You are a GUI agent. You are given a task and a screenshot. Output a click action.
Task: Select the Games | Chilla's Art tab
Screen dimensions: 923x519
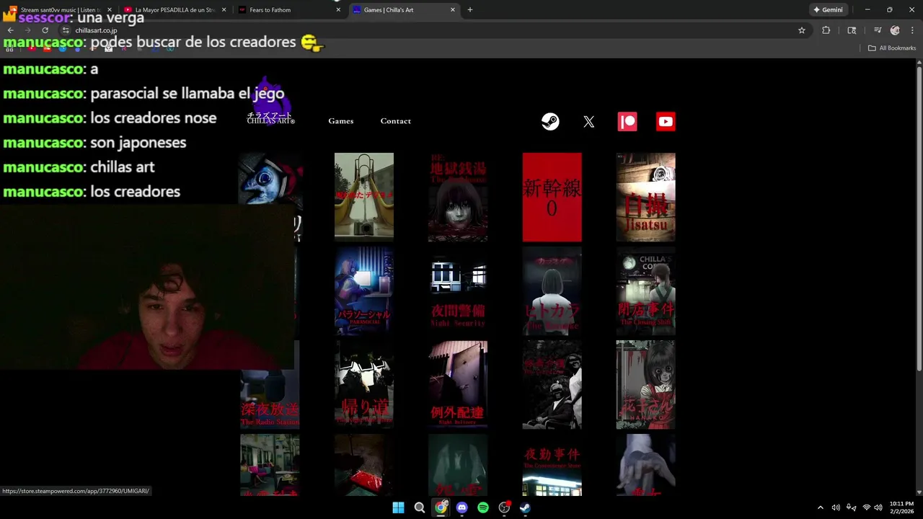coord(404,10)
